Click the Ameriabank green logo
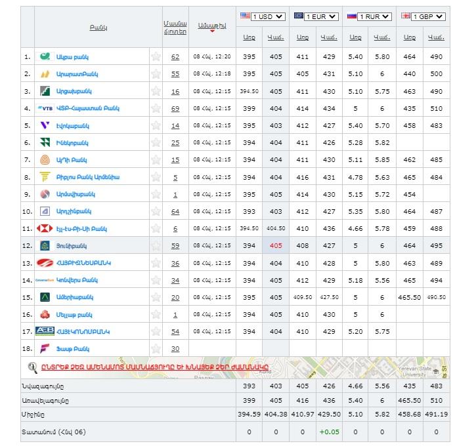 pyautogui.click(x=45, y=297)
